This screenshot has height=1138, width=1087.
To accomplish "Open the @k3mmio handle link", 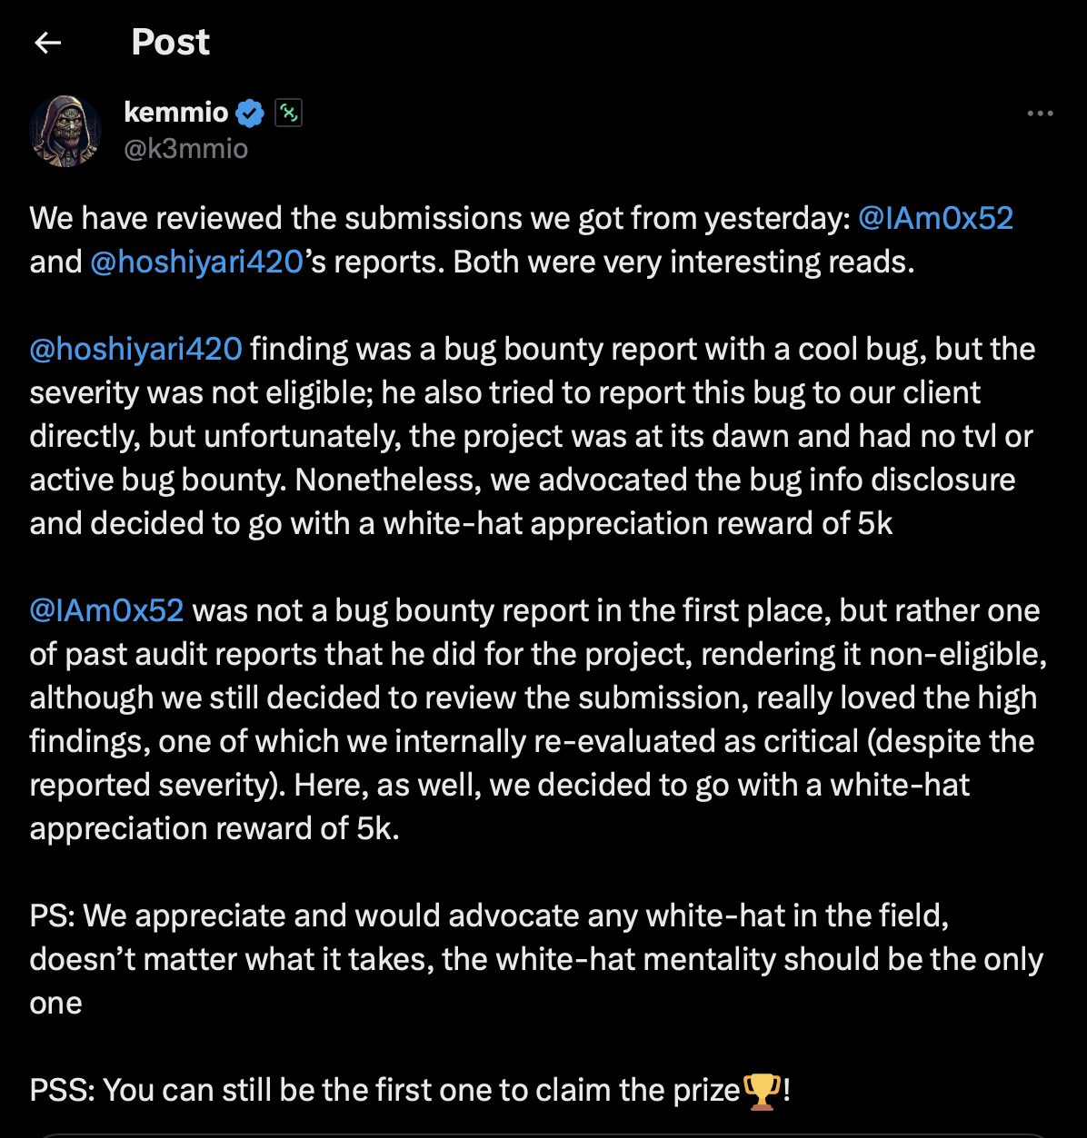I will tap(185, 148).
